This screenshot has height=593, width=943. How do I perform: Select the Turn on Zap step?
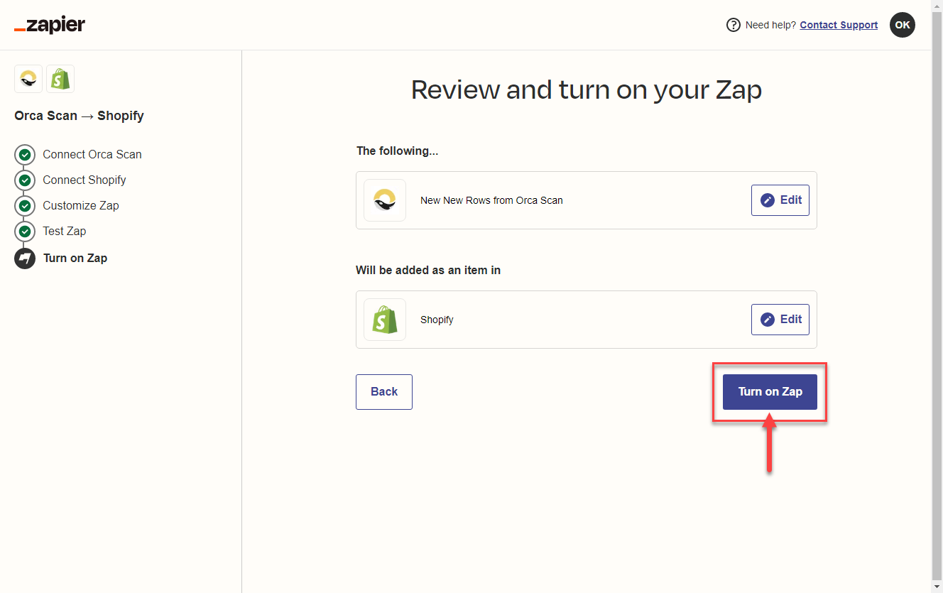(x=75, y=259)
